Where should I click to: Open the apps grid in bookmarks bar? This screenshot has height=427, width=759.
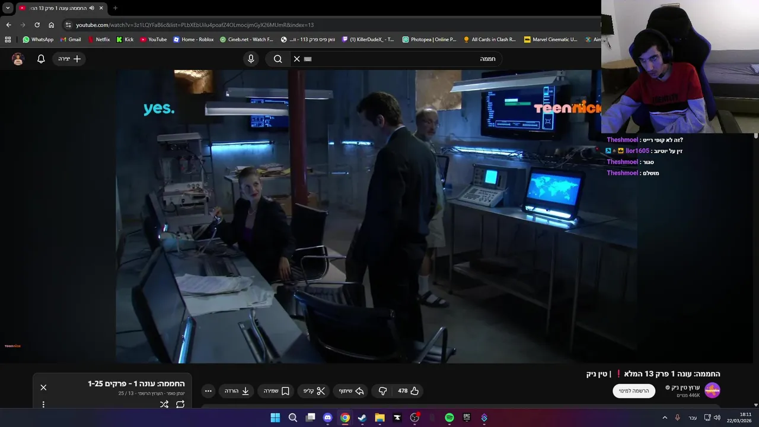click(8, 40)
